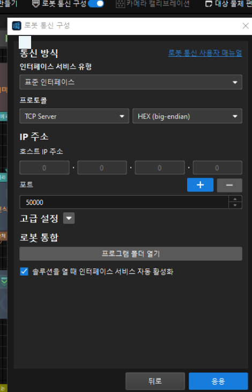Click the 로봇 통신 구성 toolbar icon
Image resolution: width=252 pixels, height=392 pixels.
click(36, 4)
